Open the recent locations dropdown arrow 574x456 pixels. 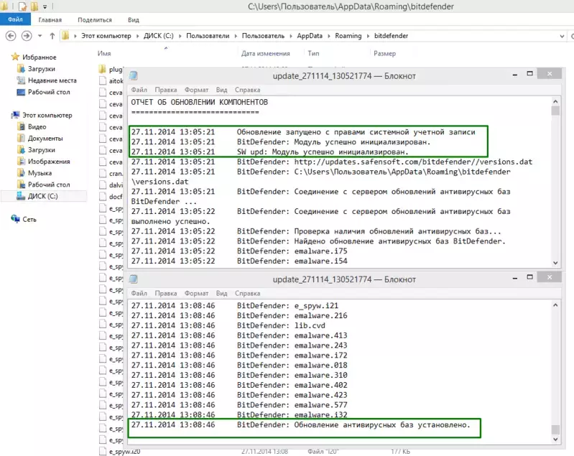pyautogui.click(x=40, y=36)
